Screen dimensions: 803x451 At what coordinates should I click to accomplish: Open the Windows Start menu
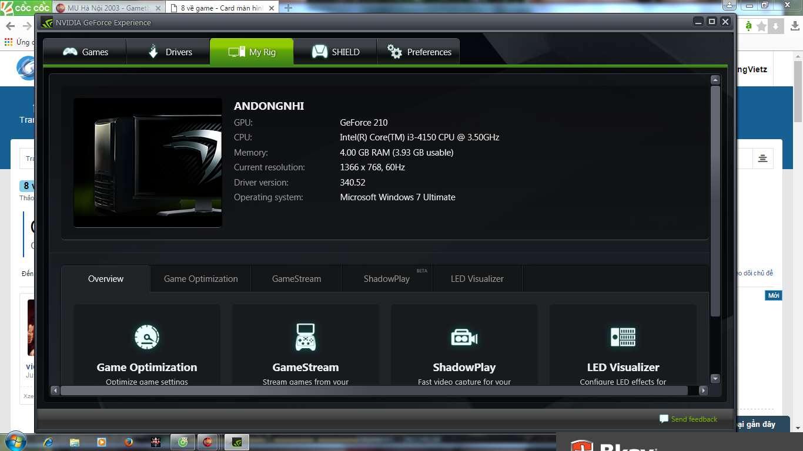[15, 442]
